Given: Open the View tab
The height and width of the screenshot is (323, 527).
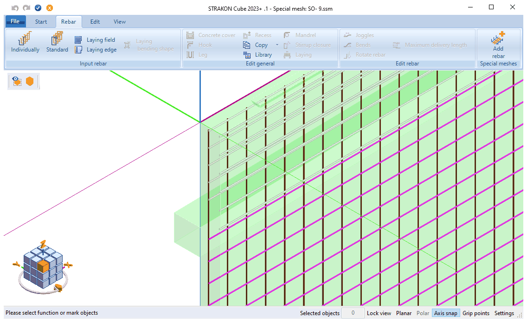Looking at the screenshot, I should click(120, 21).
